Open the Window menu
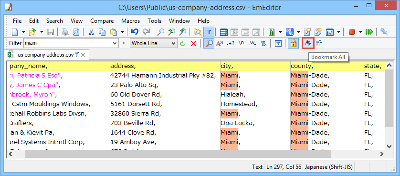Image resolution: width=400 pixels, height=176 pixels. pyautogui.click(x=179, y=21)
